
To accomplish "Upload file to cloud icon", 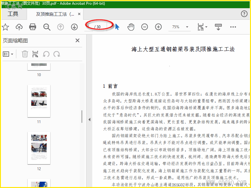I will [x=19, y=27].
